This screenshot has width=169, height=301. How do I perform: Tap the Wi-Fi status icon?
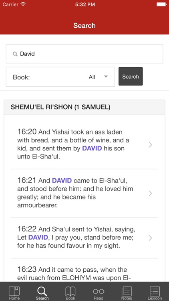(x=23, y=4)
